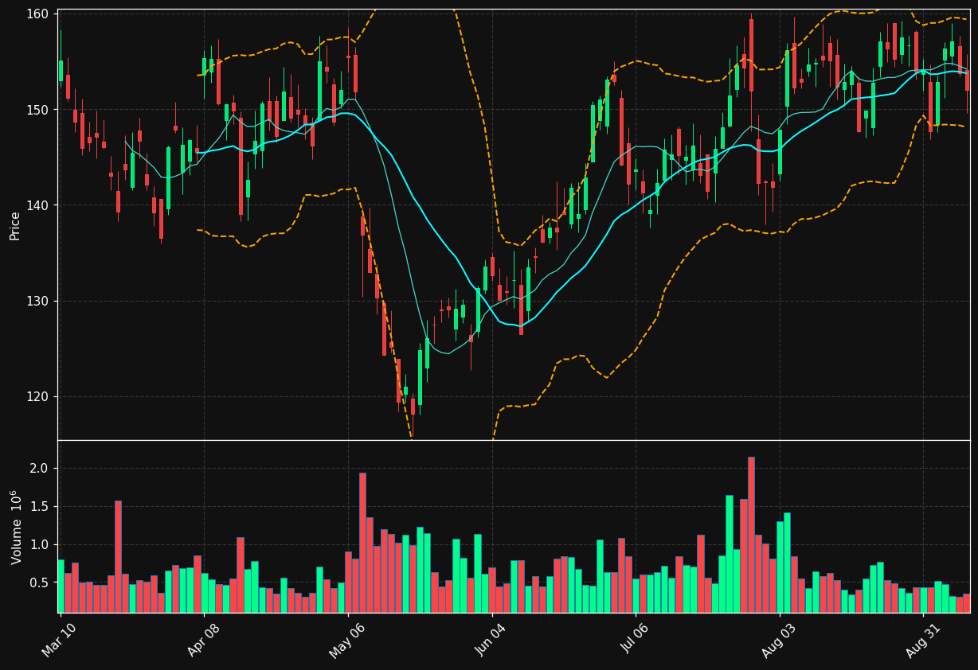Screen dimensions: 978x670
Task: Click the 130 price axis tick
Action: [37, 301]
